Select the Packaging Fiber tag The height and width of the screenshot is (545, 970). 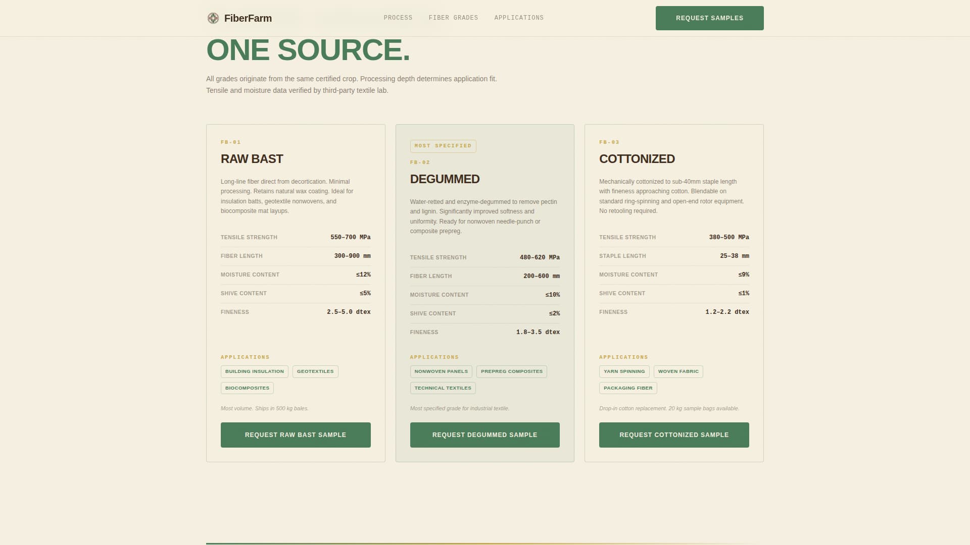tap(627, 388)
